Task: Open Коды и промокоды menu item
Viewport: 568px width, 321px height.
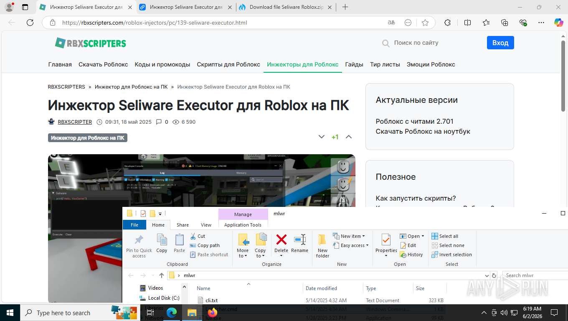Action: point(162,64)
